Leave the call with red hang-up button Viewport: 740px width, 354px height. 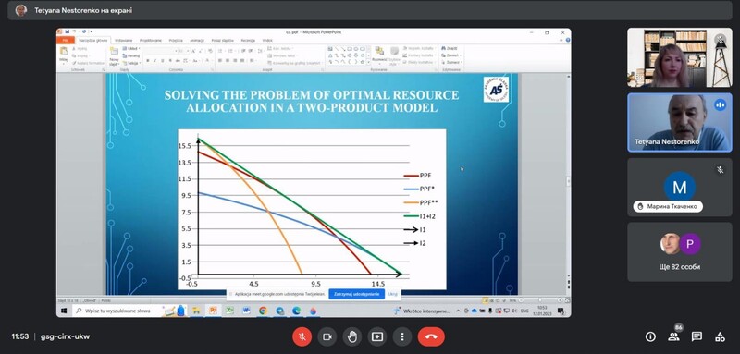pos(431,336)
